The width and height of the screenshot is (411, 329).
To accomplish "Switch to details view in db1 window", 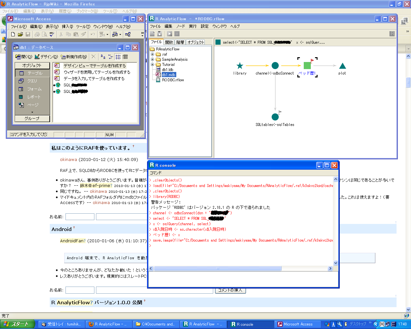I will (x=125, y=57).
